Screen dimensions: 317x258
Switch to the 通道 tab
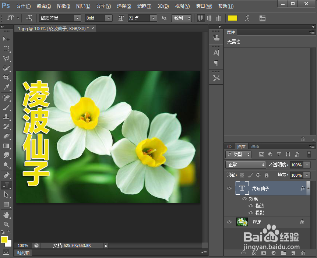(255, 146)
